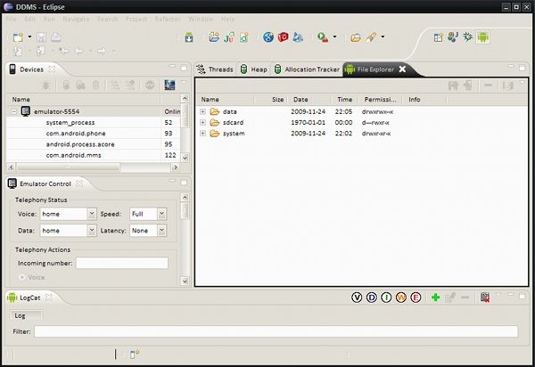Click the Clear Log icon in the LogCat toolbar
Image resolution: width=535 pixels, height=367 pixels.
click(x=485, y=298)
